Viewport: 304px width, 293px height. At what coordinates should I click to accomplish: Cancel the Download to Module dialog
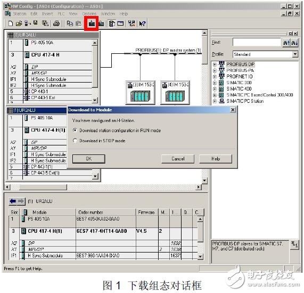[x=178, y=159]
